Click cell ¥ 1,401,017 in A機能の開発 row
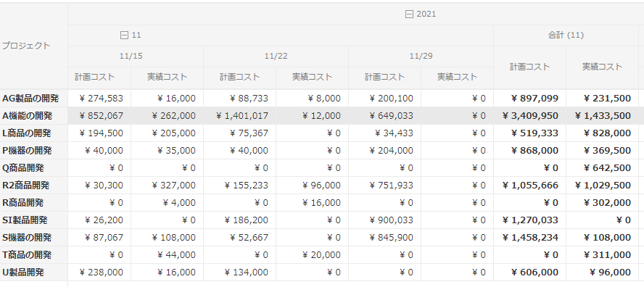Viewport: 644px width, 287px height. tap(240, 116)
